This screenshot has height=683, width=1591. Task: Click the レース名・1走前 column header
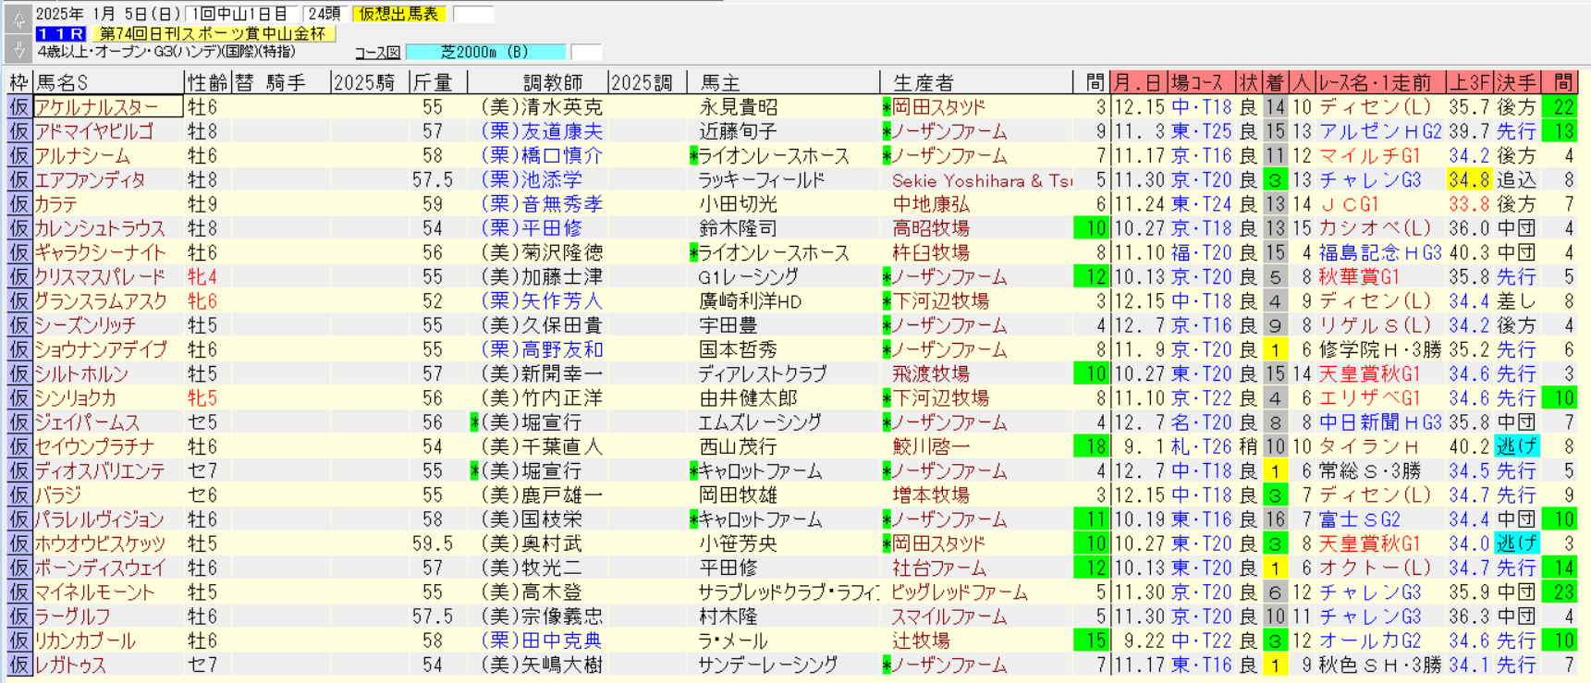1380,82
